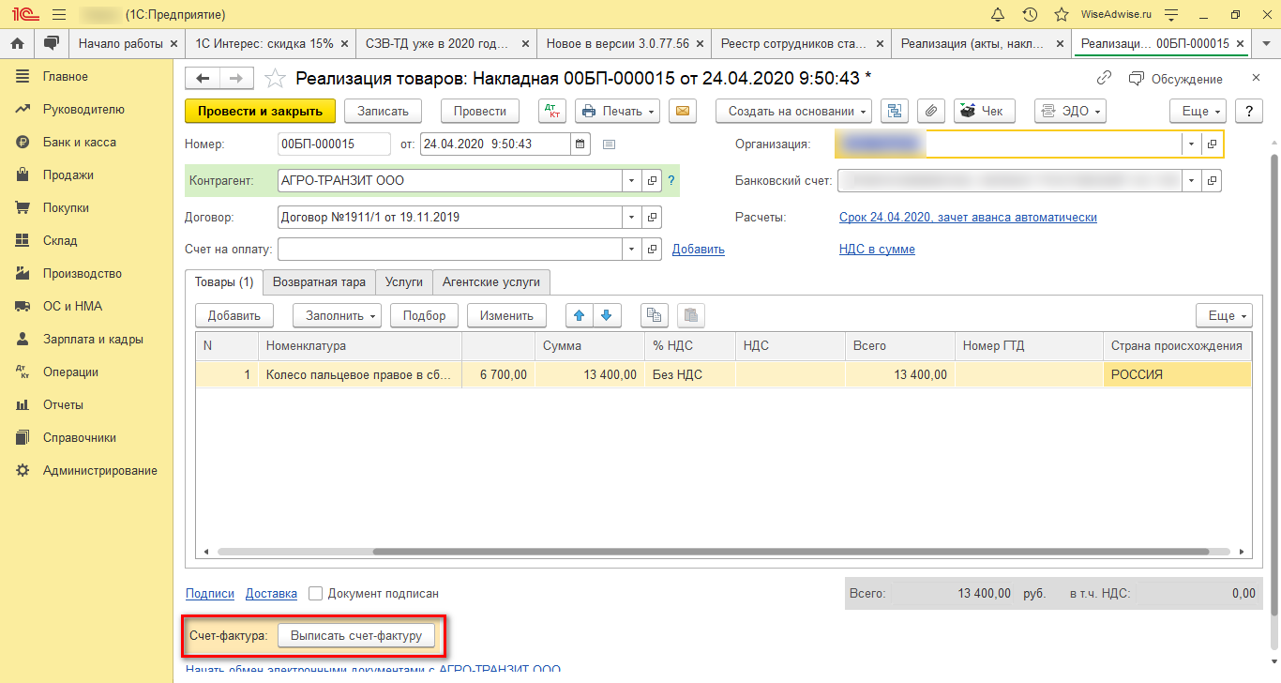Copy rows with copy icon
This screenshot has height=683, width=1281.
(654, 315)
